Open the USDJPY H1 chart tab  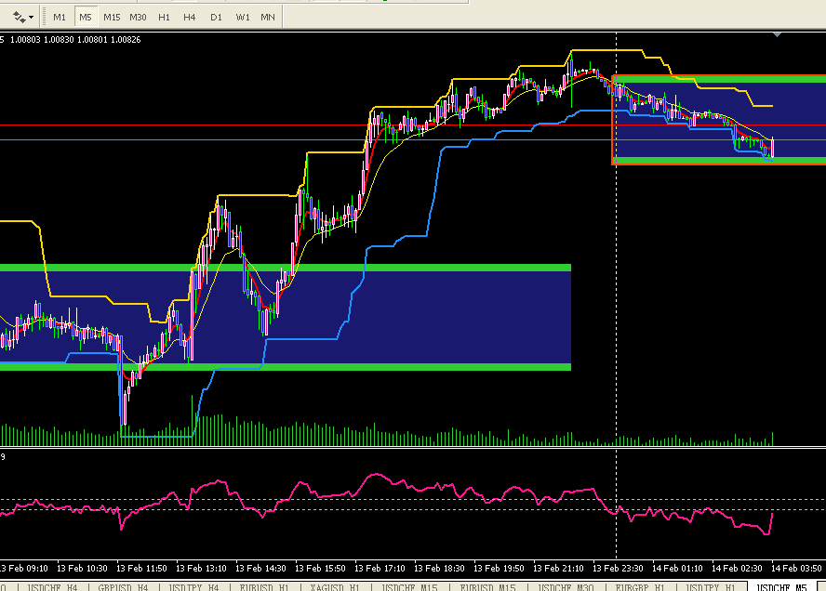(x=711, y=586)
